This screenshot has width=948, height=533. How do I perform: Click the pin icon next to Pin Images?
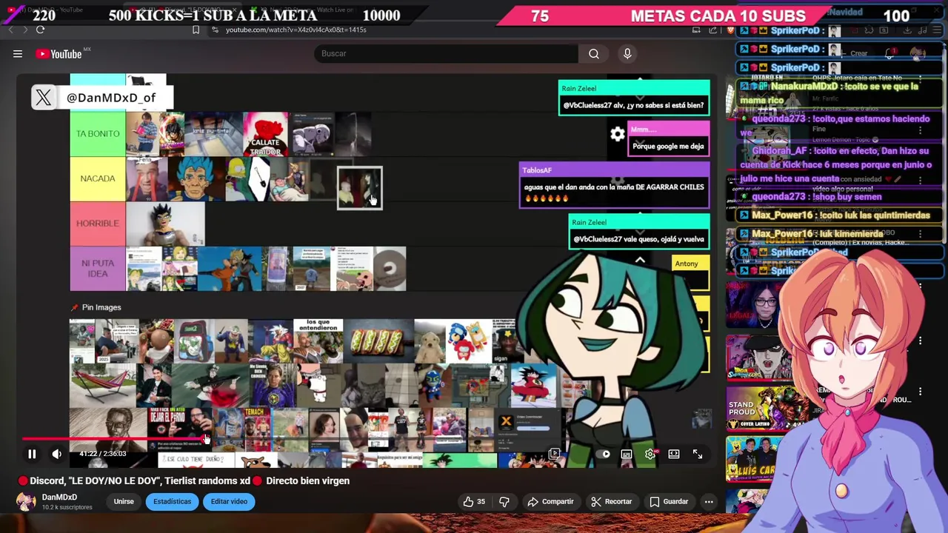point(74,307)
